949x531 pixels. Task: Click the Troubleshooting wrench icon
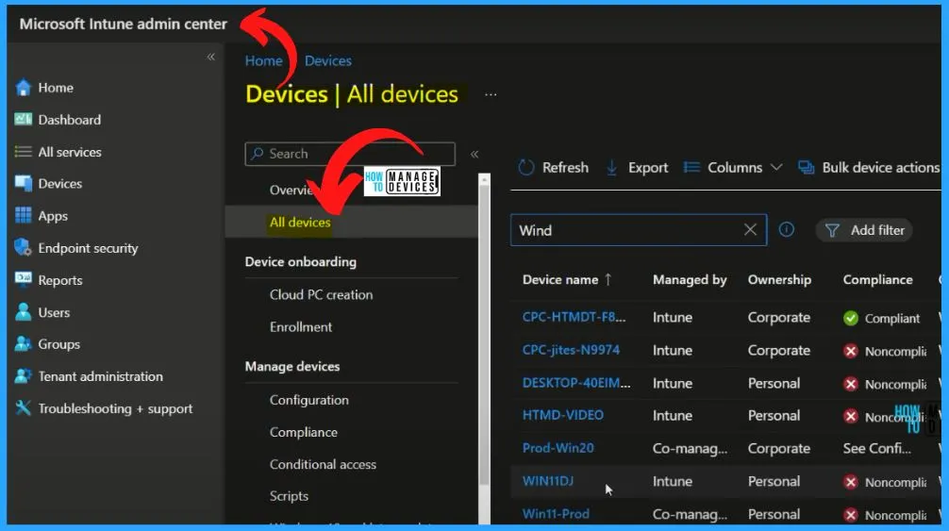tap(23, 408)
